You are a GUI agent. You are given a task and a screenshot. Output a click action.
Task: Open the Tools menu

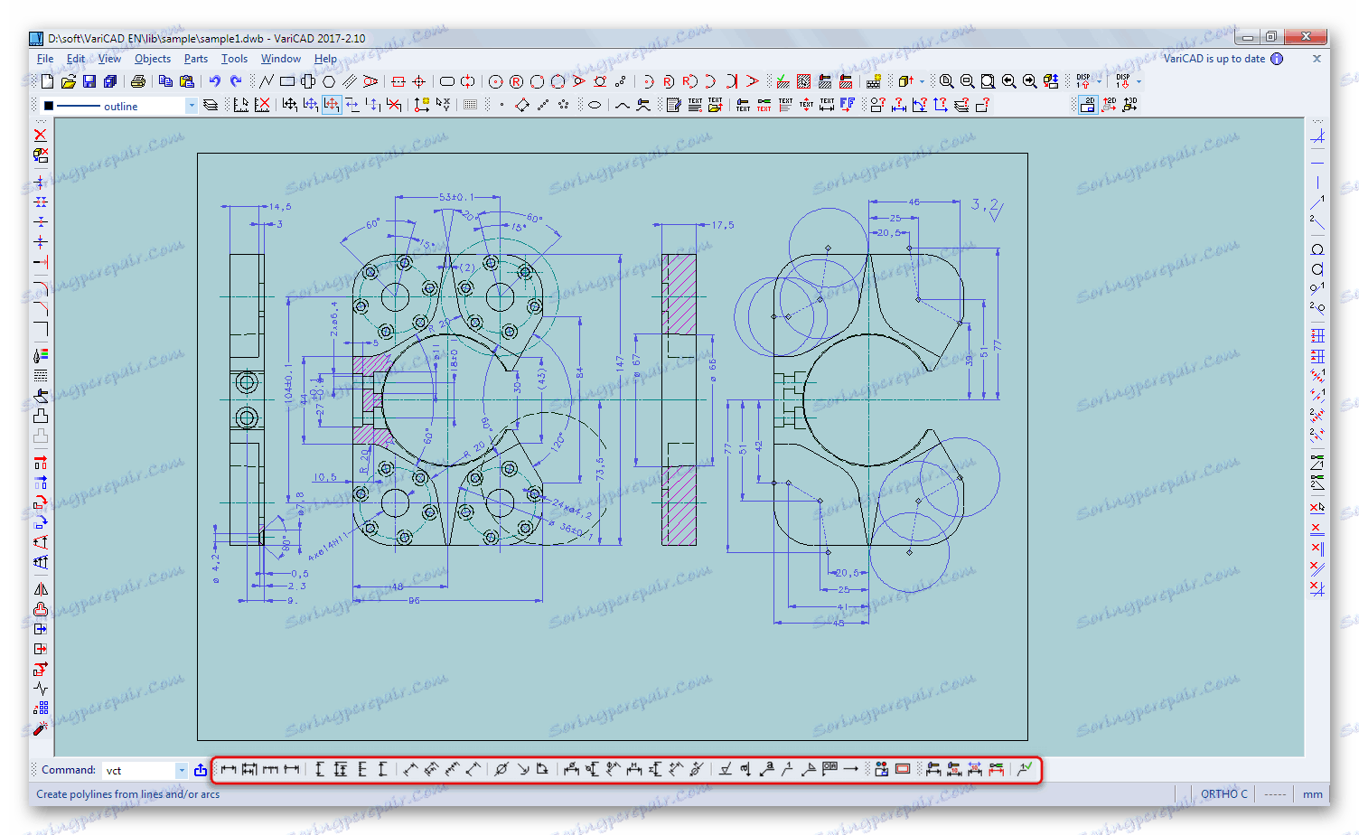point(234,59)
